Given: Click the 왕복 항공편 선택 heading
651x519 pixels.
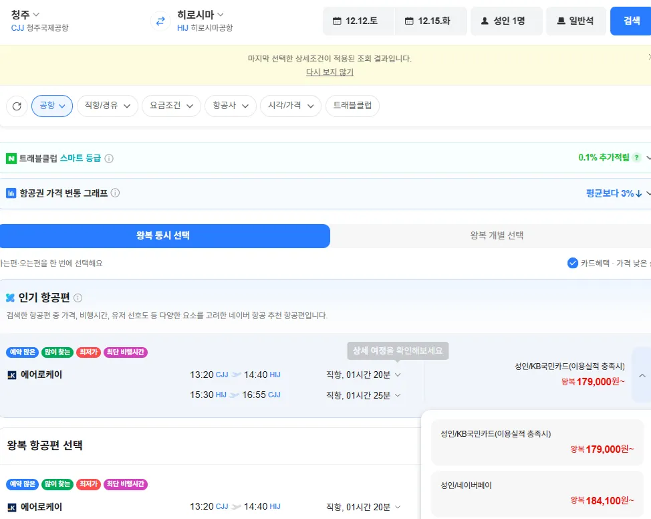Looking at the screenshot, I should [x=44, y=445].
